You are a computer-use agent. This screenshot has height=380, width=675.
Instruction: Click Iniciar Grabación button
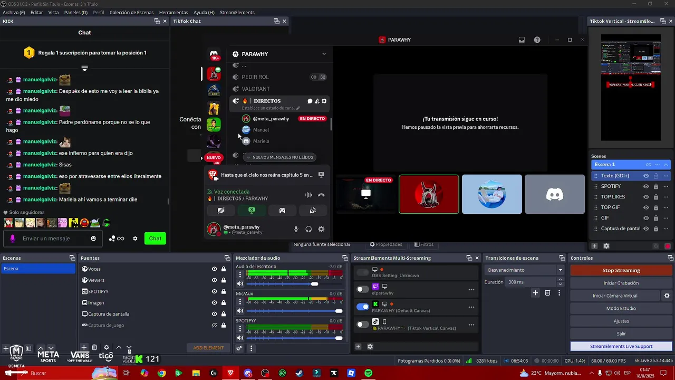coord(621,283)
